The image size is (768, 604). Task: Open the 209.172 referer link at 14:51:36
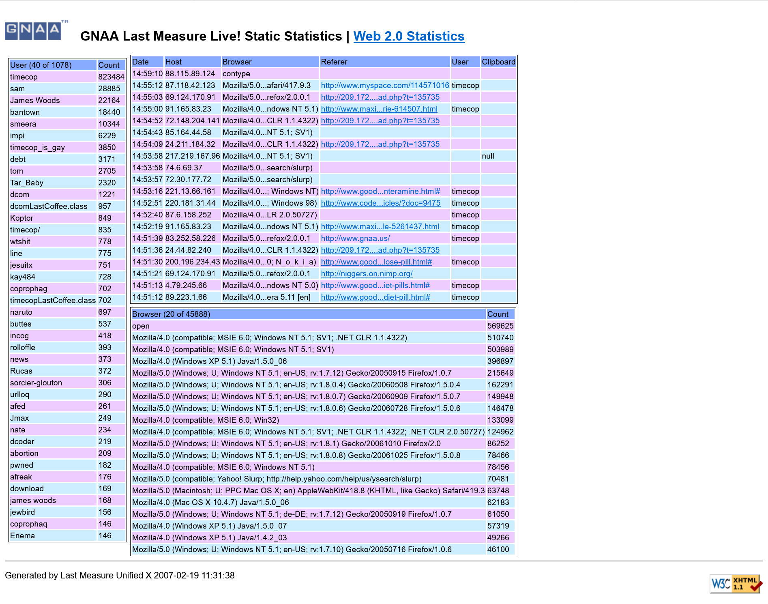380,250
